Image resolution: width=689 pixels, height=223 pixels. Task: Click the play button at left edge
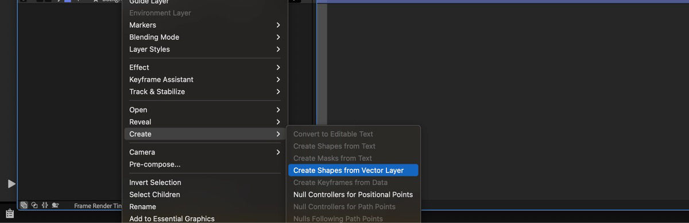pyautogui.click(x=11, y=184)
